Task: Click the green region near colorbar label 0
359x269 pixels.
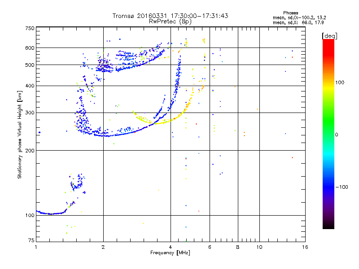Action: [x=328, y=128]
